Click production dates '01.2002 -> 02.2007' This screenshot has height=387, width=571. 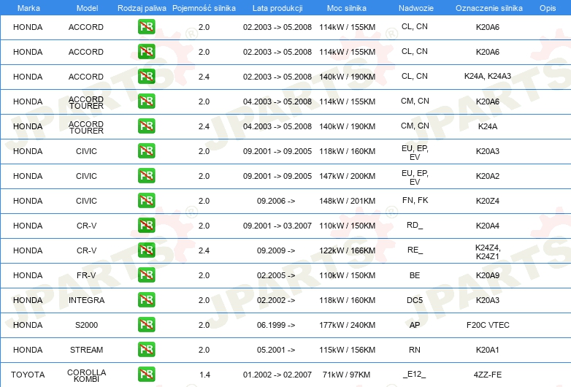click(277, 375)
